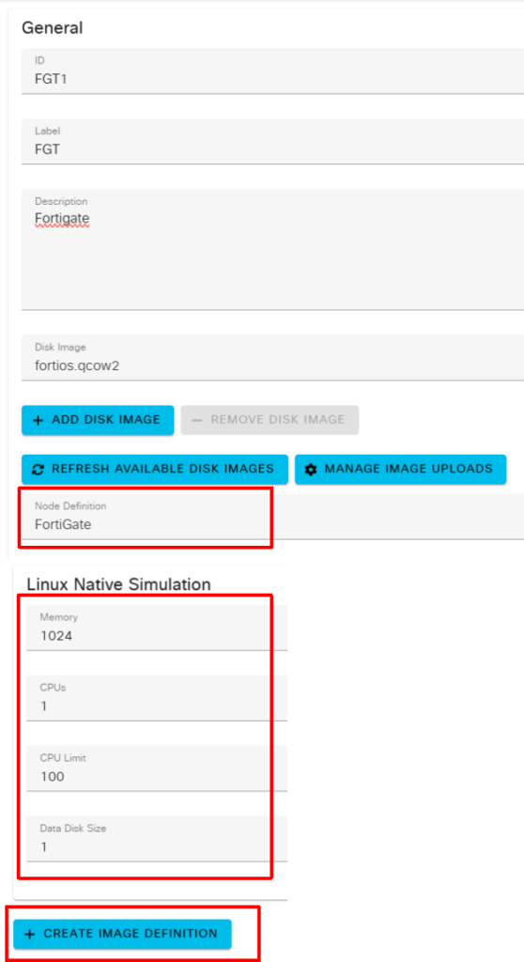Click the Add Disk Image button label

[x=105, y=420]
